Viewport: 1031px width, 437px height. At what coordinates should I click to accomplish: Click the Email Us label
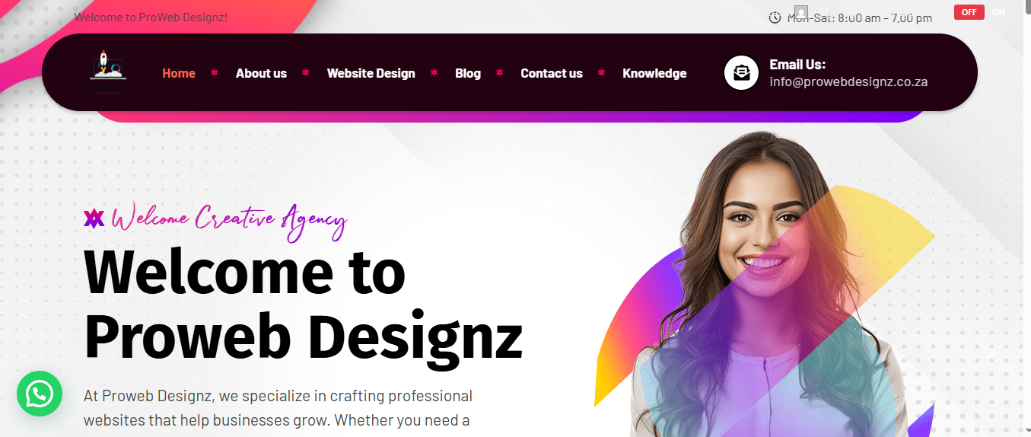(797, 64)
